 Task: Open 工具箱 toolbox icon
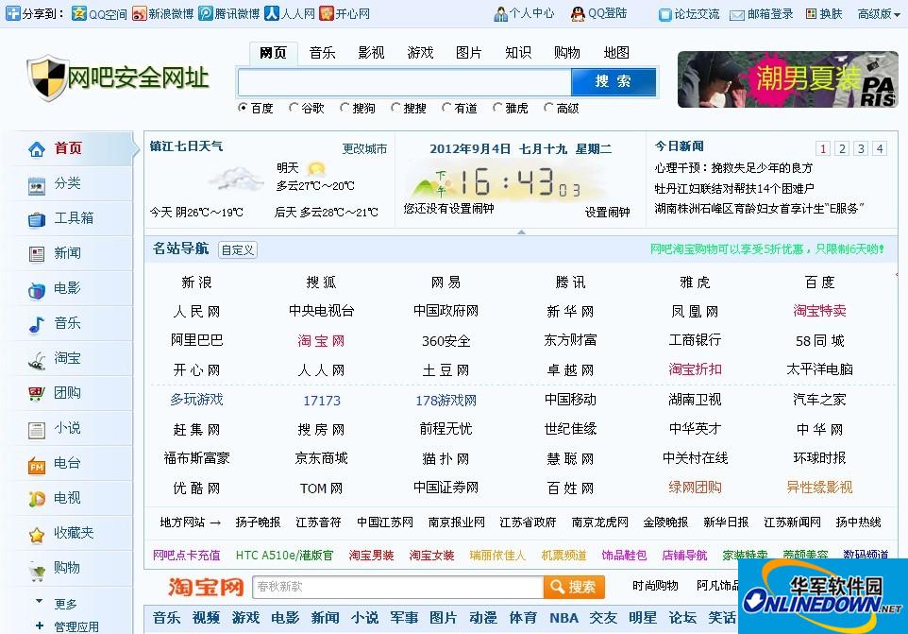[37, 219]
